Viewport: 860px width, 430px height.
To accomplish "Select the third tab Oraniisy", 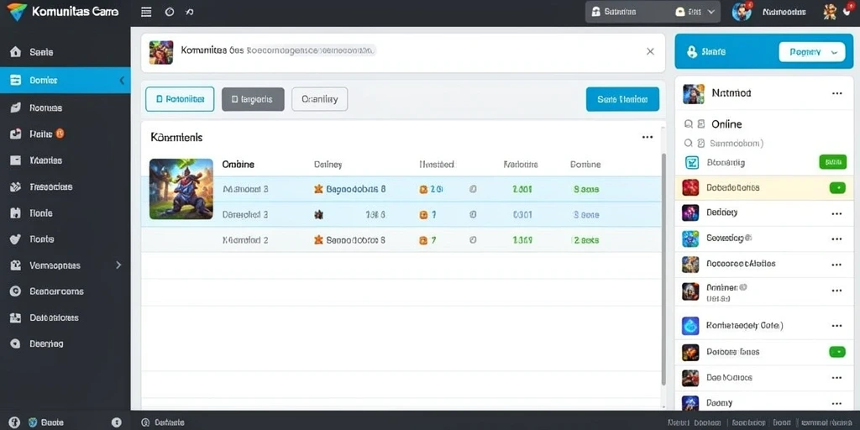I will point(319,99).
